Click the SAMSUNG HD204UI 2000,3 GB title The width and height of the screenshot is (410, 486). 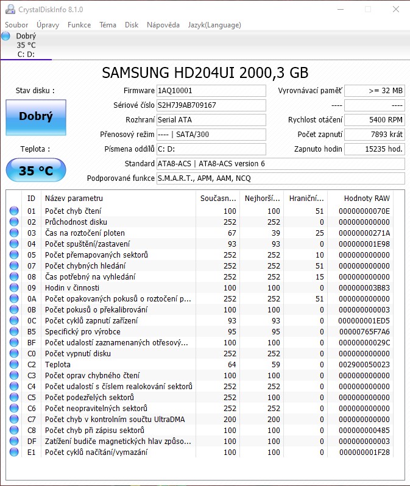coord(205,72)
